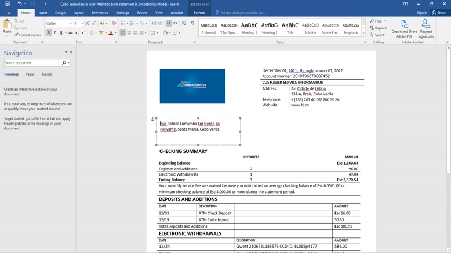Open Text Box Tools Format tab
451x253 pixels.
(199, 13)
